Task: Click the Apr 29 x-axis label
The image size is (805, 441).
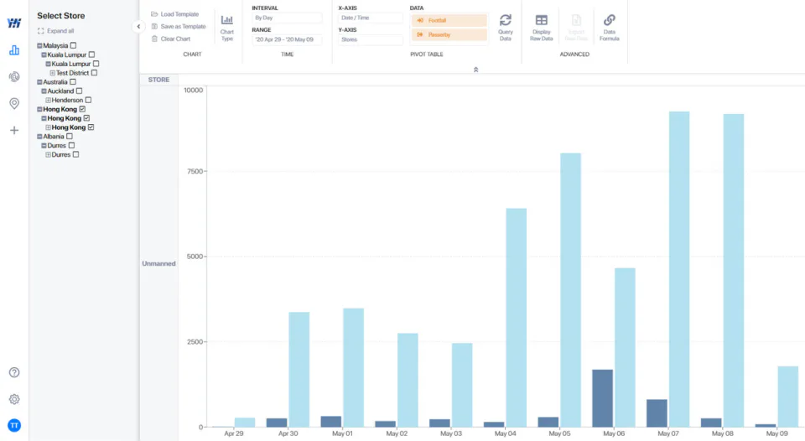Action: (x=234, y=433)
